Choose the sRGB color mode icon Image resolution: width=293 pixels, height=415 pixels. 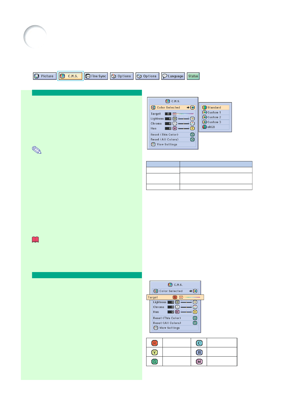pyautogui.click(x=204, y=127)
